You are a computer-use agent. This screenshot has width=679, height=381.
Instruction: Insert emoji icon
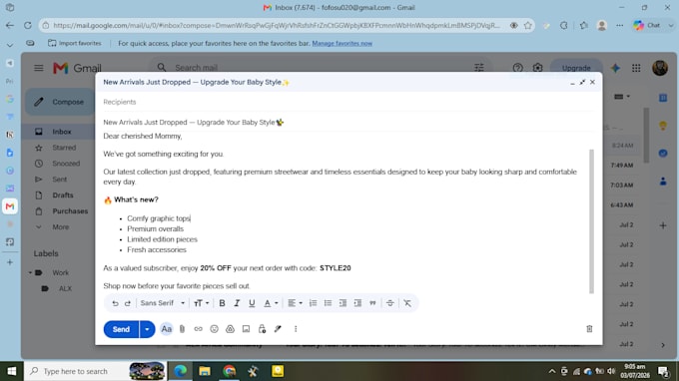214,329
